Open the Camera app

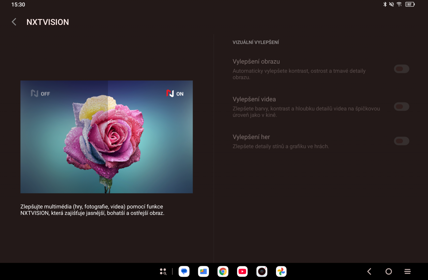tap(262, 271)
